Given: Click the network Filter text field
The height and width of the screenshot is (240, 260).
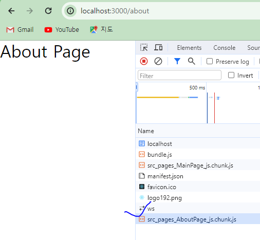Looking at the screenshot, I should pyautogui.click(x=179, y=75).
